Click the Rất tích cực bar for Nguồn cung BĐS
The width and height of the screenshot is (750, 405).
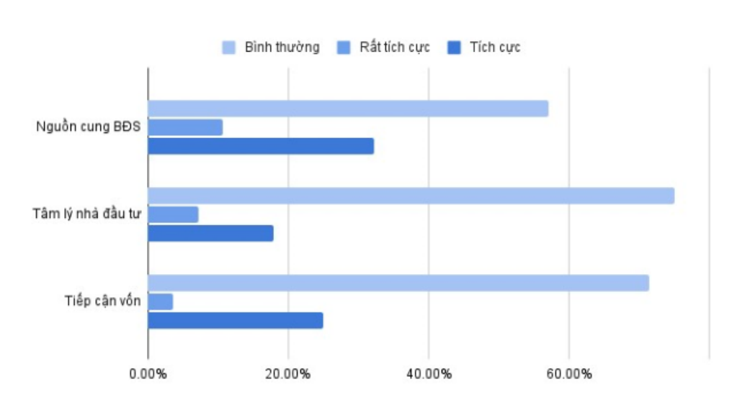pyautogui.click(x=185, y=127)
